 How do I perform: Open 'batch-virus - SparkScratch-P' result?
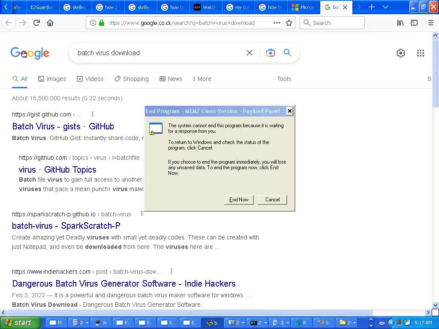click(x=66, y=225)
